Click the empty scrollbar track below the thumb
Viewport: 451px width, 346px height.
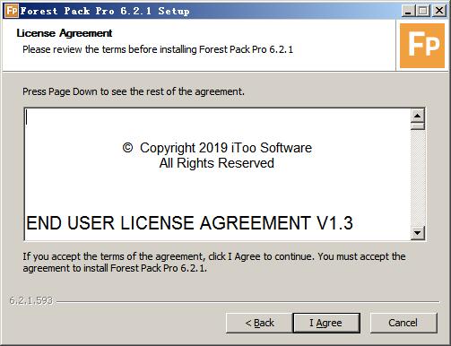418,177
